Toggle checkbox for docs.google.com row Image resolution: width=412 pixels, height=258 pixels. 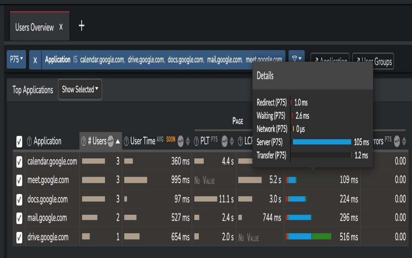pyautogui.click(x=19, y=200)
